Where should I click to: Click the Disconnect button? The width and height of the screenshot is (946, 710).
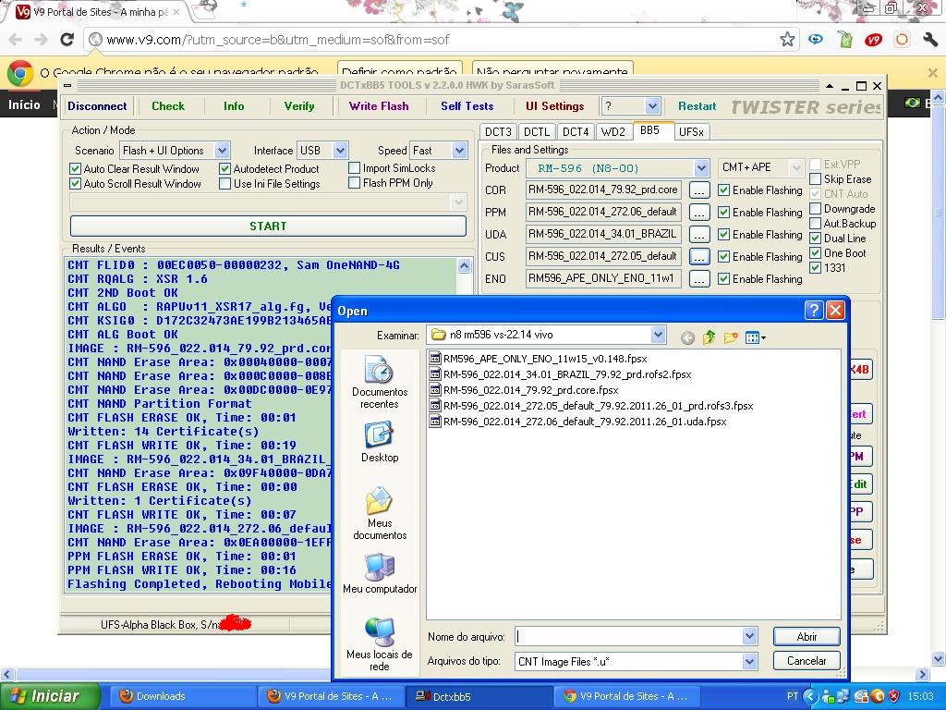(97, 106)
